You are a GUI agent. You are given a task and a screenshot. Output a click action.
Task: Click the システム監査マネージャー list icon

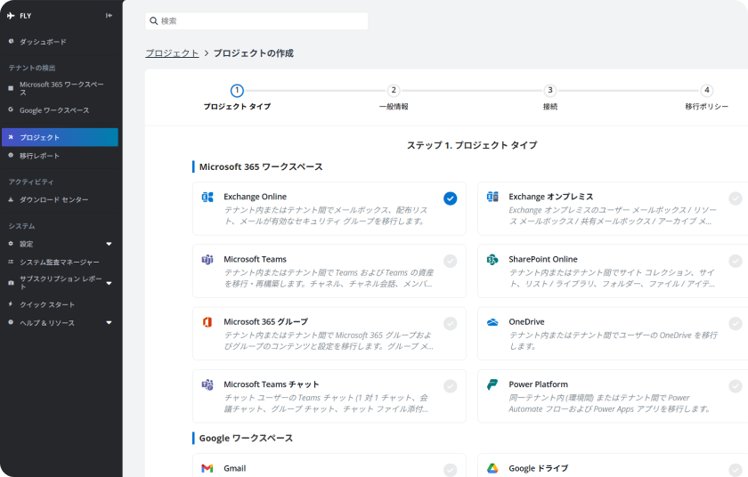(x=11, y=262)
